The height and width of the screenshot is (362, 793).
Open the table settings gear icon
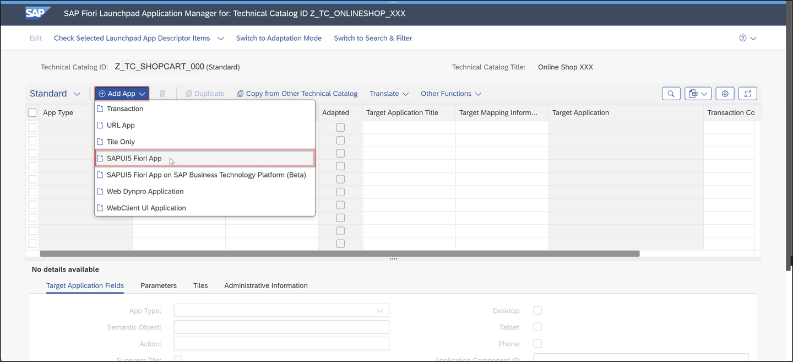725,94
